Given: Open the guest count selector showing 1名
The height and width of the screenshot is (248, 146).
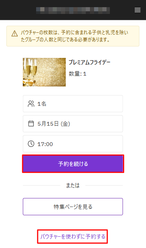Looking at the screenshot, I should tap(73, 104).
